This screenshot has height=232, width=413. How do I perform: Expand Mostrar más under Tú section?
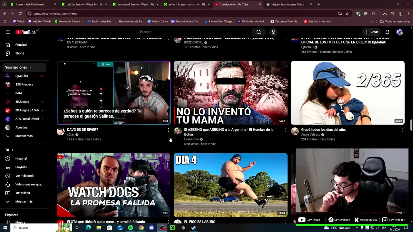click(x=23, y=201)
